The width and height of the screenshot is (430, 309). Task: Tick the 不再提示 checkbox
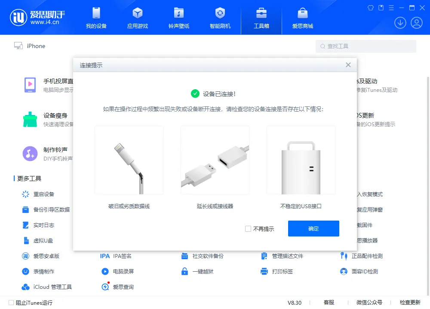[x=248, y=229]
